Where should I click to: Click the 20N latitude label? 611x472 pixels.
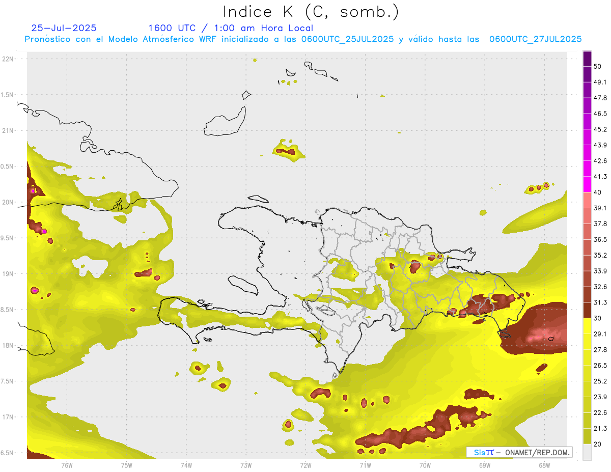(8, 202)
